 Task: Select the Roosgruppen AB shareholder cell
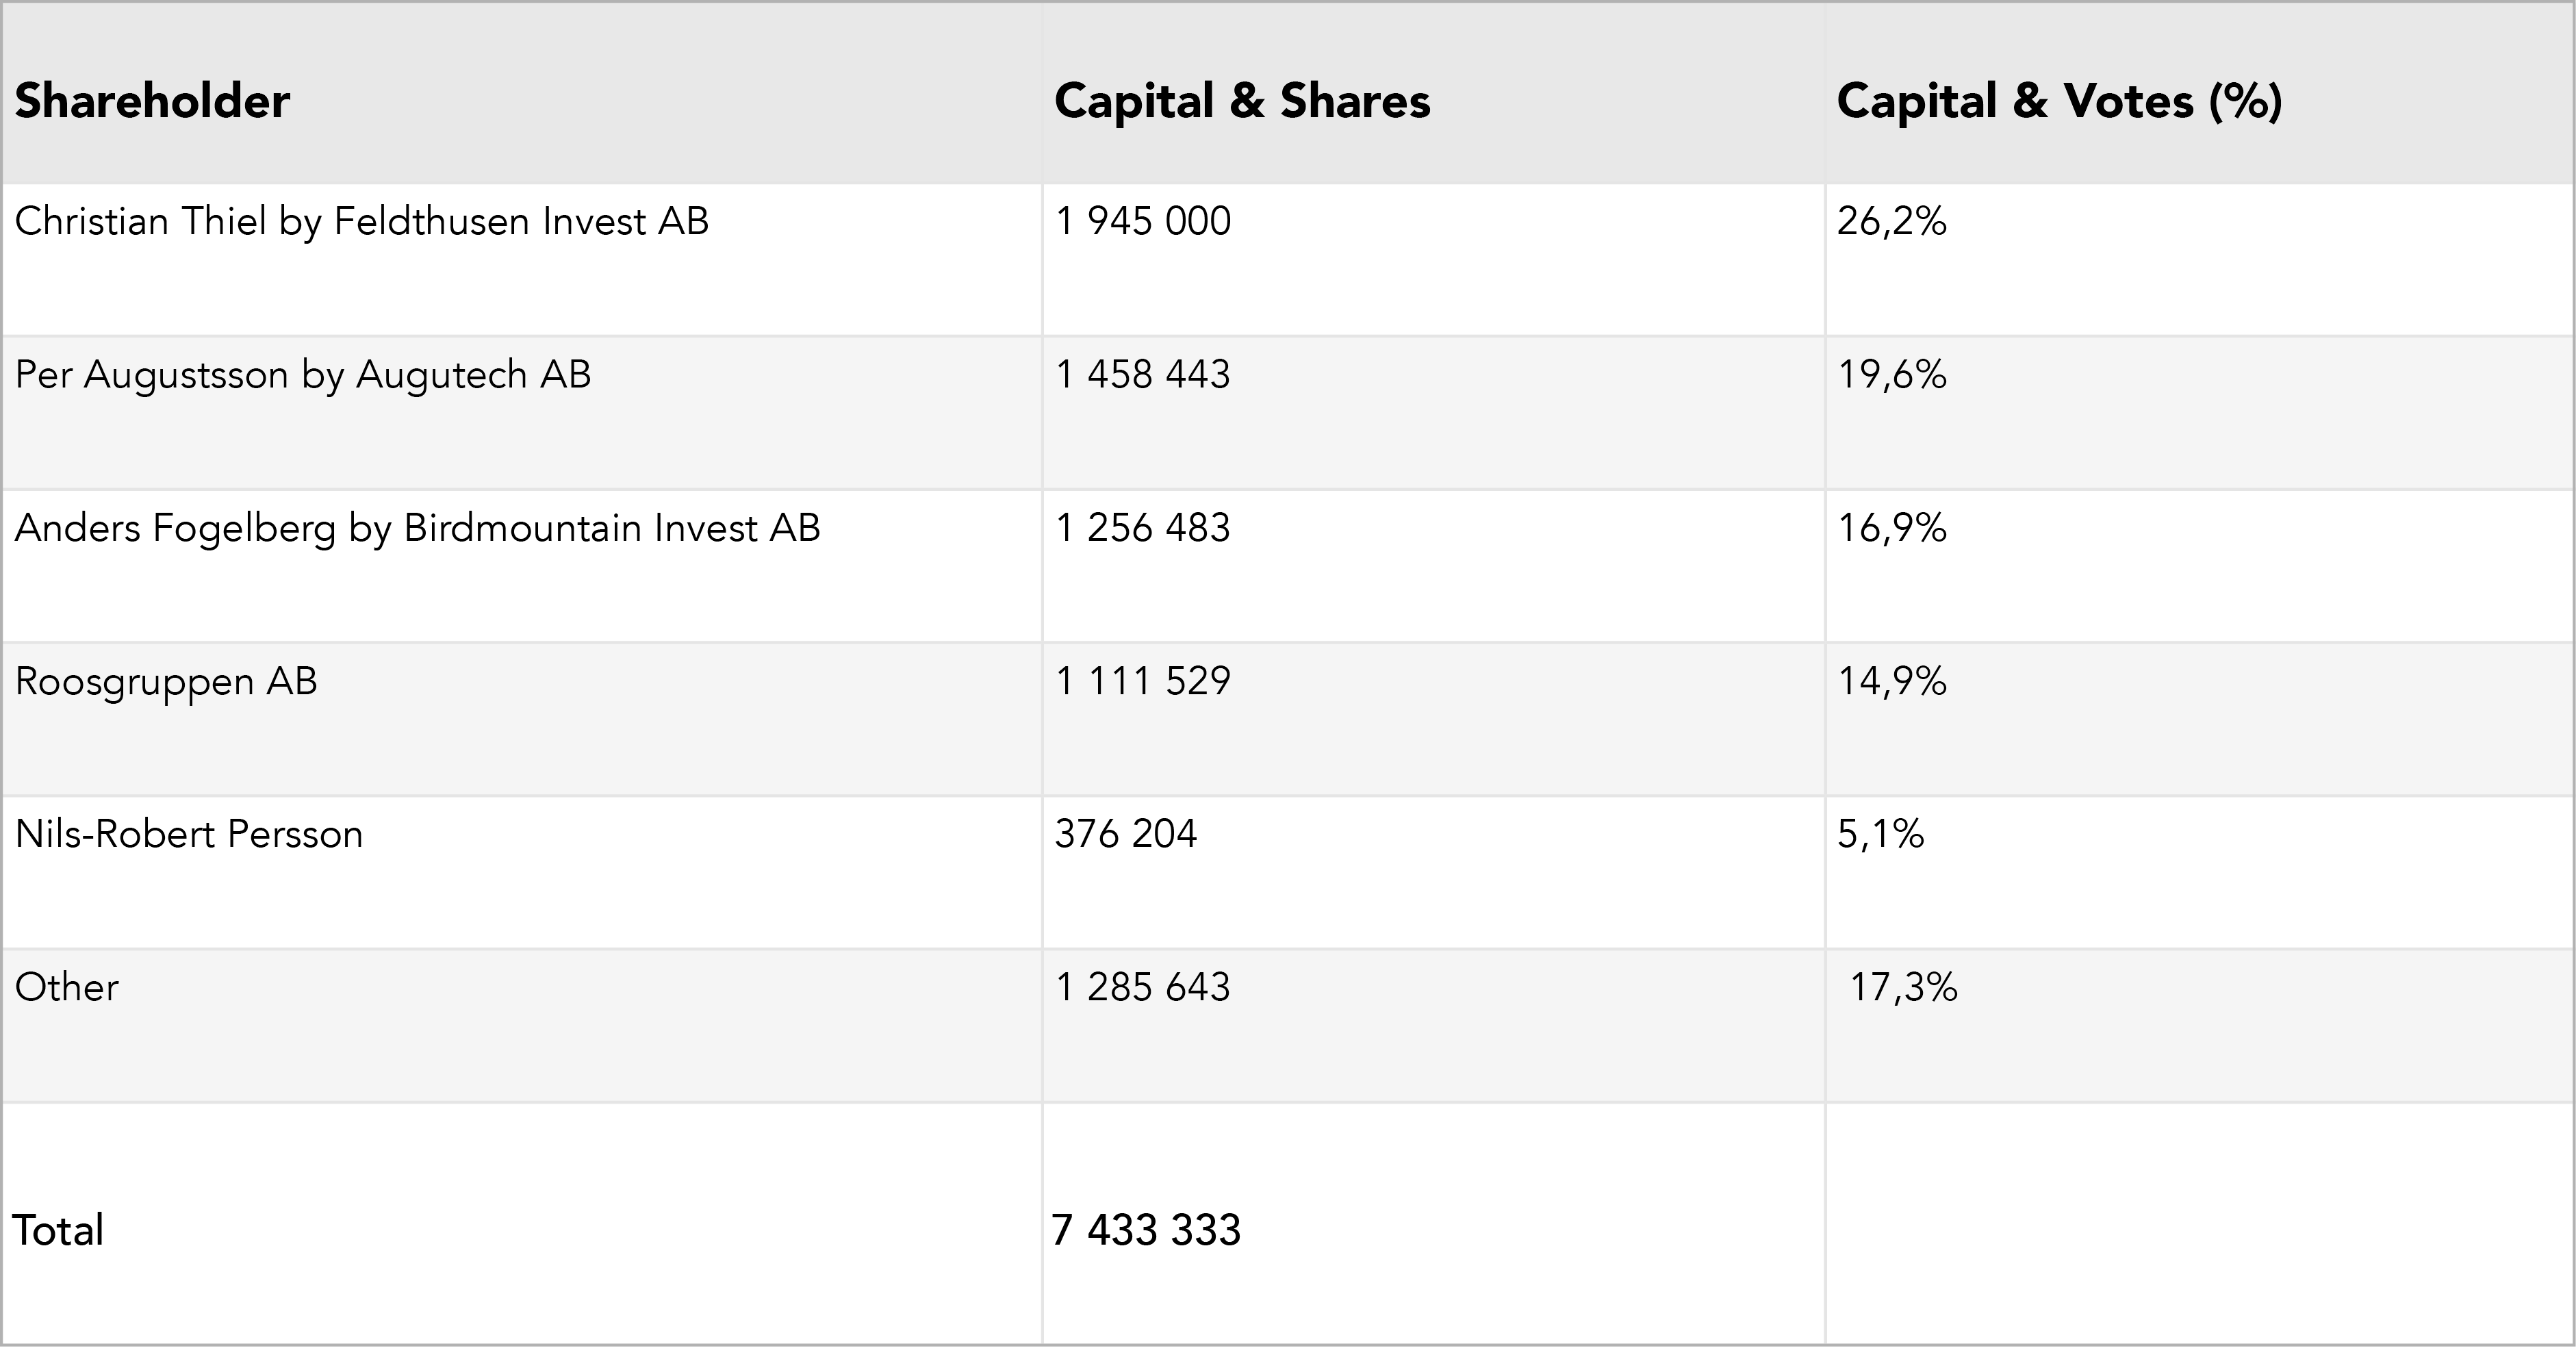[166, 682]
